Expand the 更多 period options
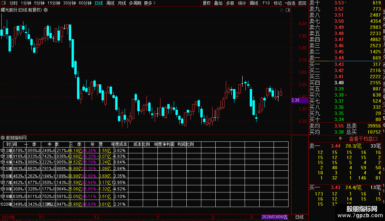The height and width of the screenshot is (221, 385). [150, 3]
